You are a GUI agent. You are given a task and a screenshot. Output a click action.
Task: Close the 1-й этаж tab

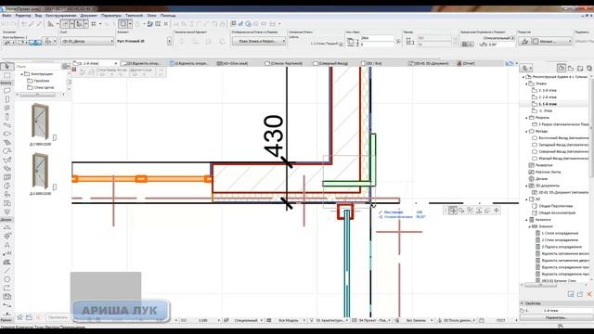coord(116,63)
